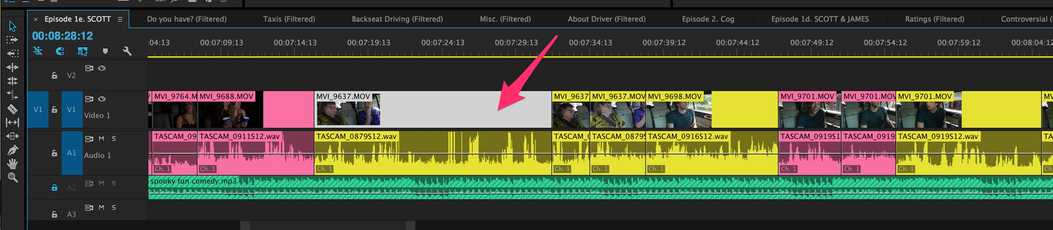Image resolution: width=1053 pixels, height=230 pixels.
Task: Click V1 source patching indicator
Action: click(38, 109)
